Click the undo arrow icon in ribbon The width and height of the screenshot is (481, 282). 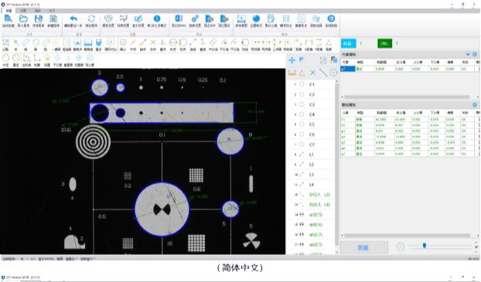tap(73, 19)
